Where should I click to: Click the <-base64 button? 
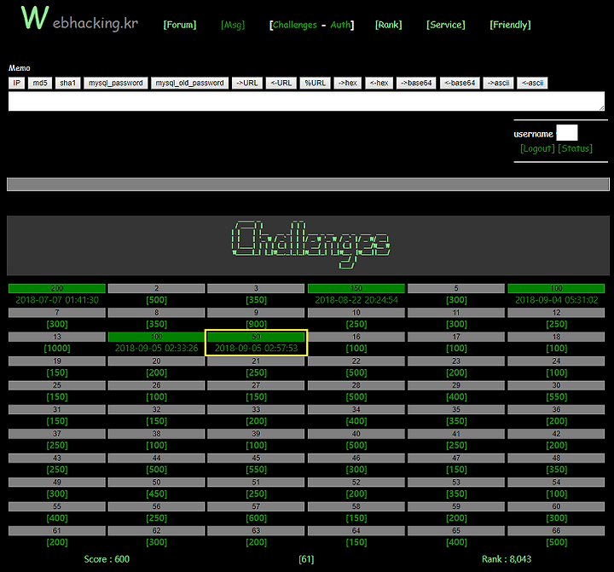(x=460, y=83)
